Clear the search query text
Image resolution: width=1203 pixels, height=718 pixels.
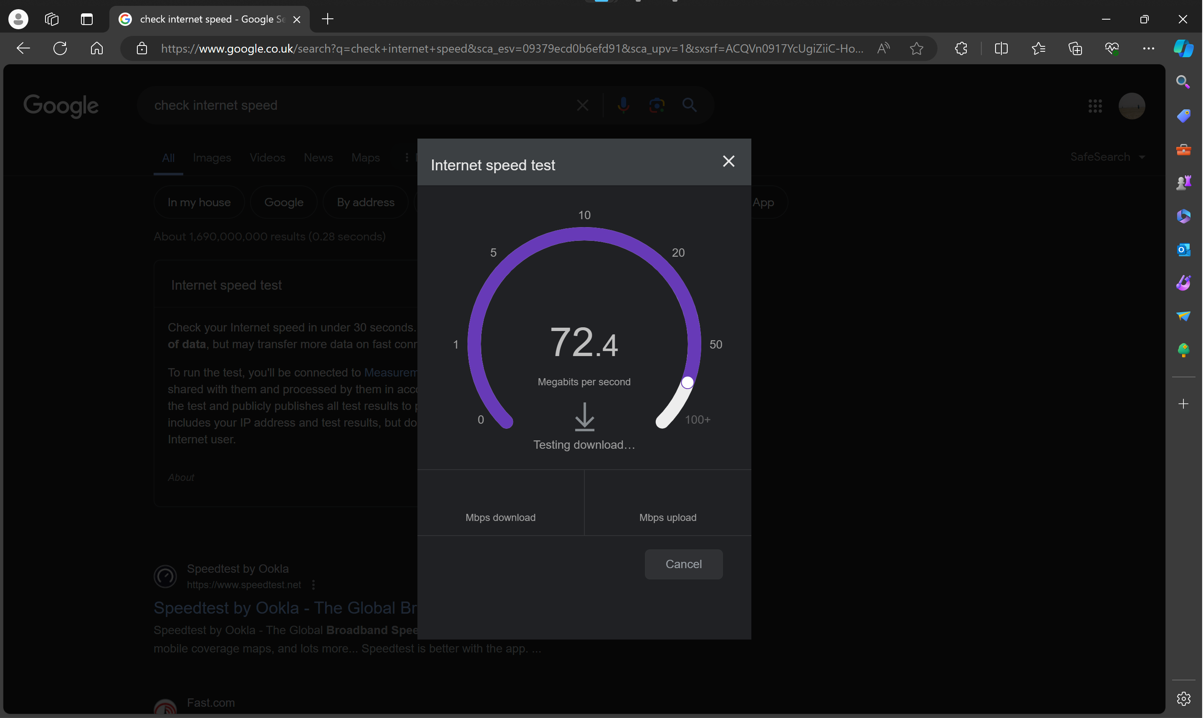582,106
